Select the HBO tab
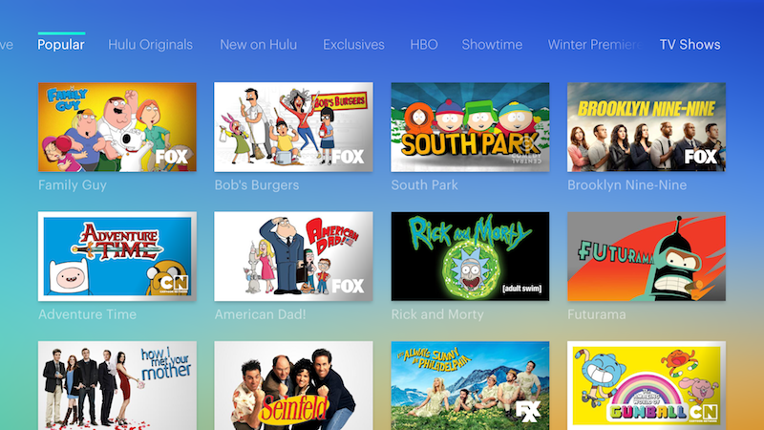 (424, 44)
